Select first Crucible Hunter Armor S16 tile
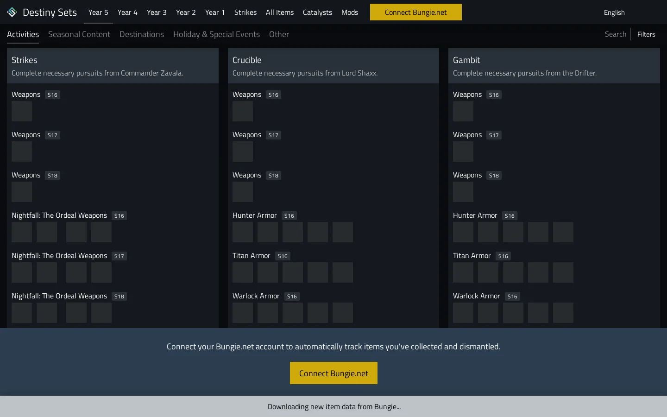This screenshot has height=417, width=667. point(243,232)
